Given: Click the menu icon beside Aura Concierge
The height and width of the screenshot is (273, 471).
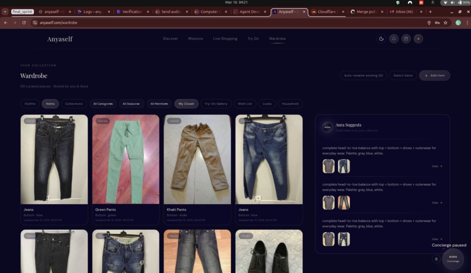Looking at the screenshot, I should coord(436,259).
